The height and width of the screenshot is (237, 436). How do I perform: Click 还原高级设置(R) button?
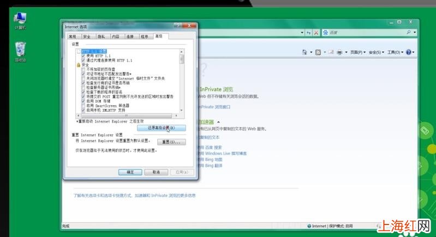(x=162, y=128)
